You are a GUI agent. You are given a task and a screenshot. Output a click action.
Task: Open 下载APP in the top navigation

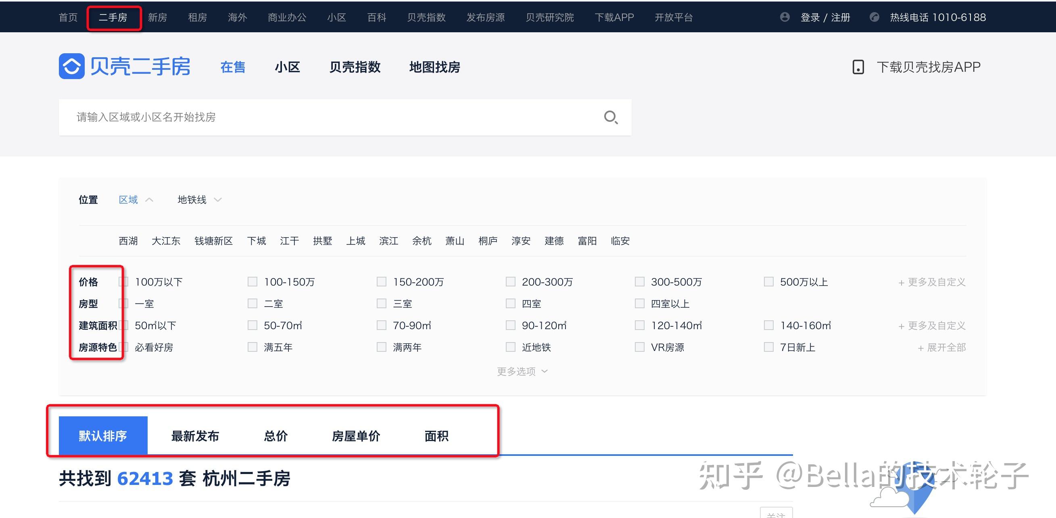coord(614,17)
